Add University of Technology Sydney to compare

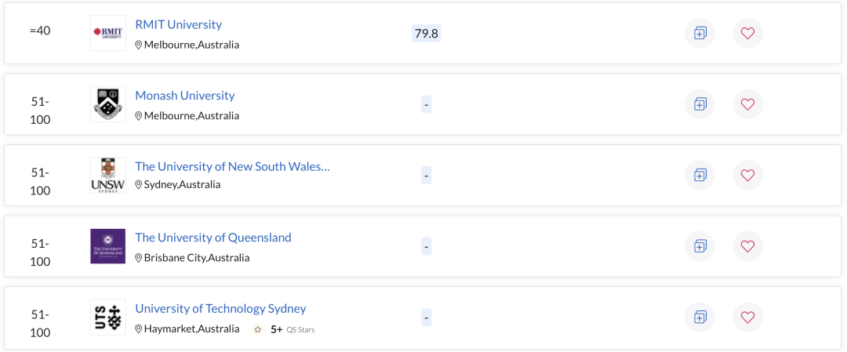[x=700, y=318]
